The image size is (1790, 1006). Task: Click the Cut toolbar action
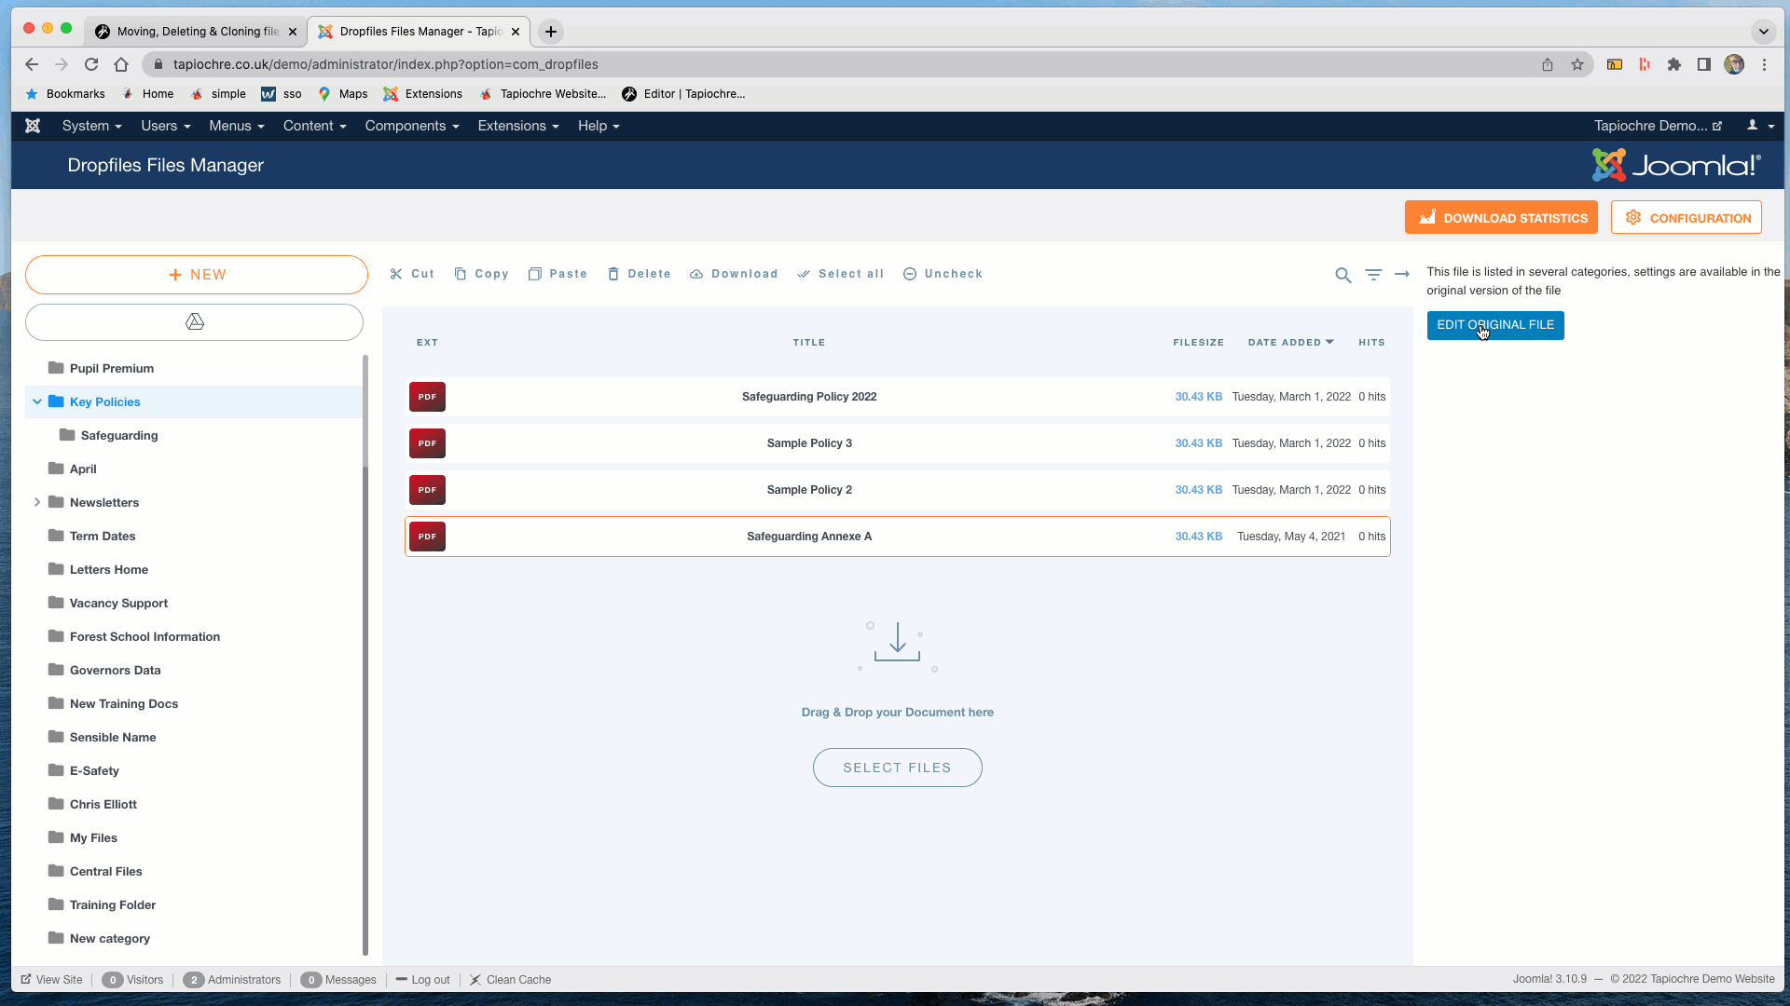[412, 274]
